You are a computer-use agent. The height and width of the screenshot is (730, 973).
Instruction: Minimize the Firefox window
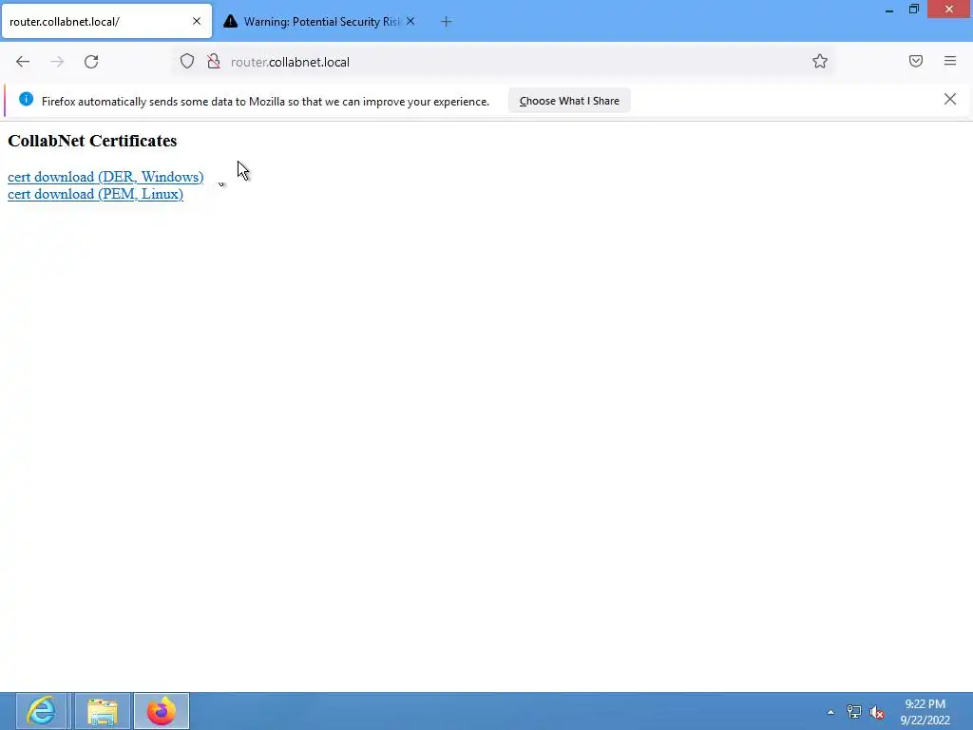(x=889, y=10)
